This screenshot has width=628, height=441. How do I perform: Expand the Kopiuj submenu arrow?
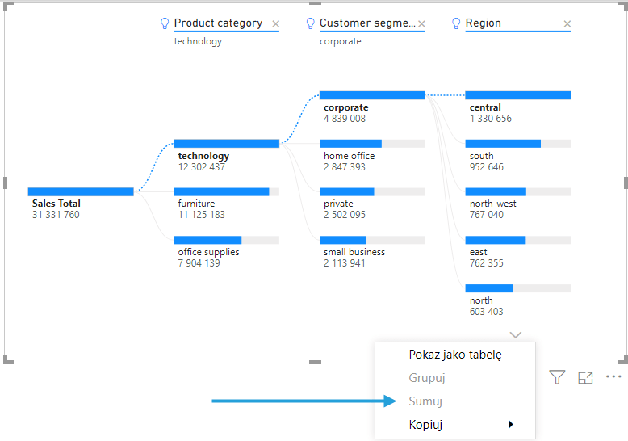pyautogui.click(x=510, y=425)
